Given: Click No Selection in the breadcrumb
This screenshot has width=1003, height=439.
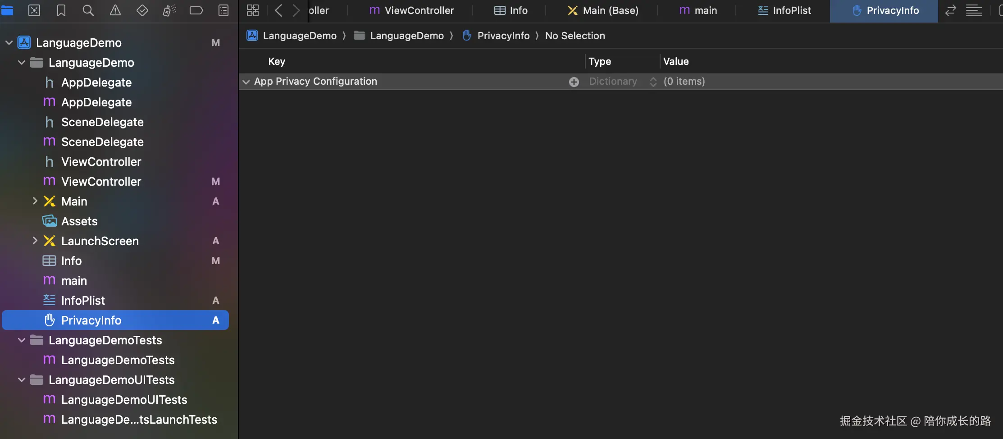Looking at the screenshot, I should [575, 36].
